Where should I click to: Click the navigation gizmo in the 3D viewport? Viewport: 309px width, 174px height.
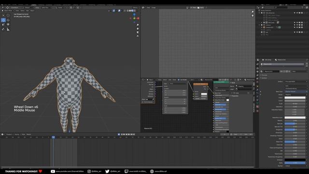(134, 18)
